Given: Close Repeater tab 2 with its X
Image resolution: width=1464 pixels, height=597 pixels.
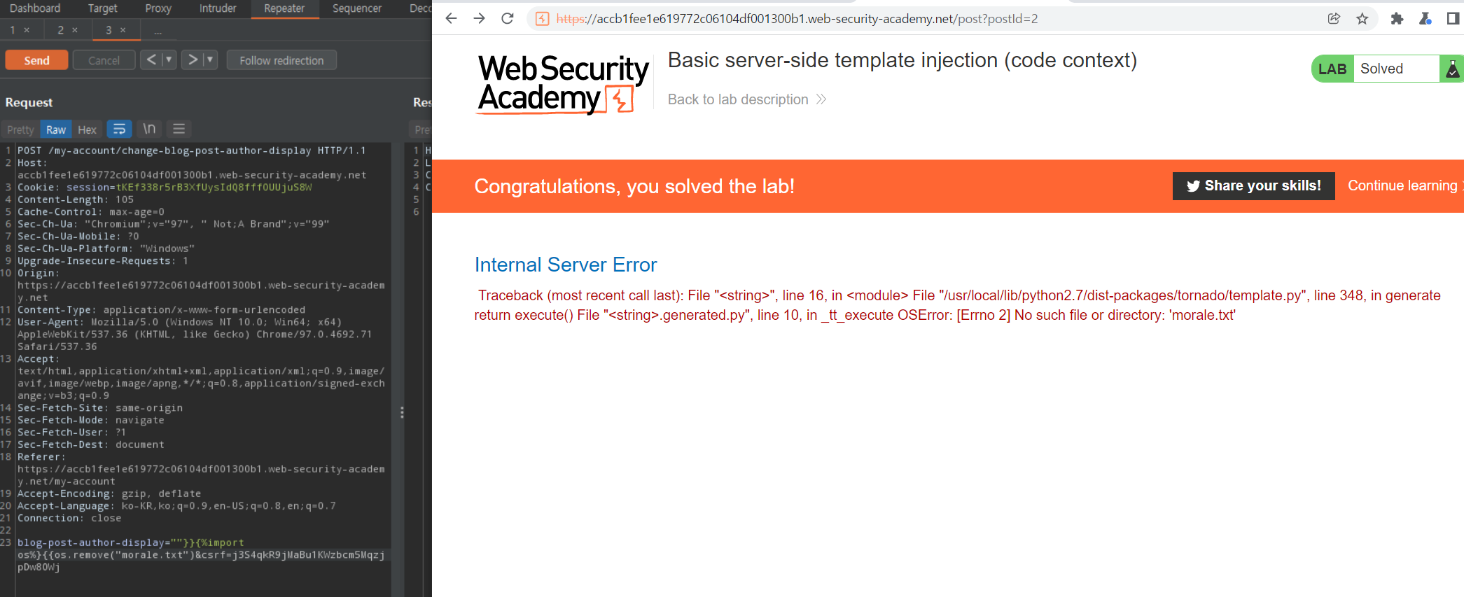Looking at the screenshot, I should [75, 30].
